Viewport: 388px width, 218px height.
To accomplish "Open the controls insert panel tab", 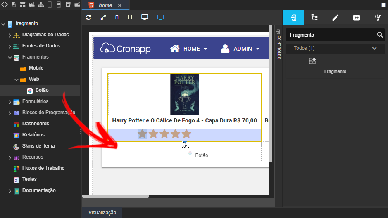I will point(293,18).
